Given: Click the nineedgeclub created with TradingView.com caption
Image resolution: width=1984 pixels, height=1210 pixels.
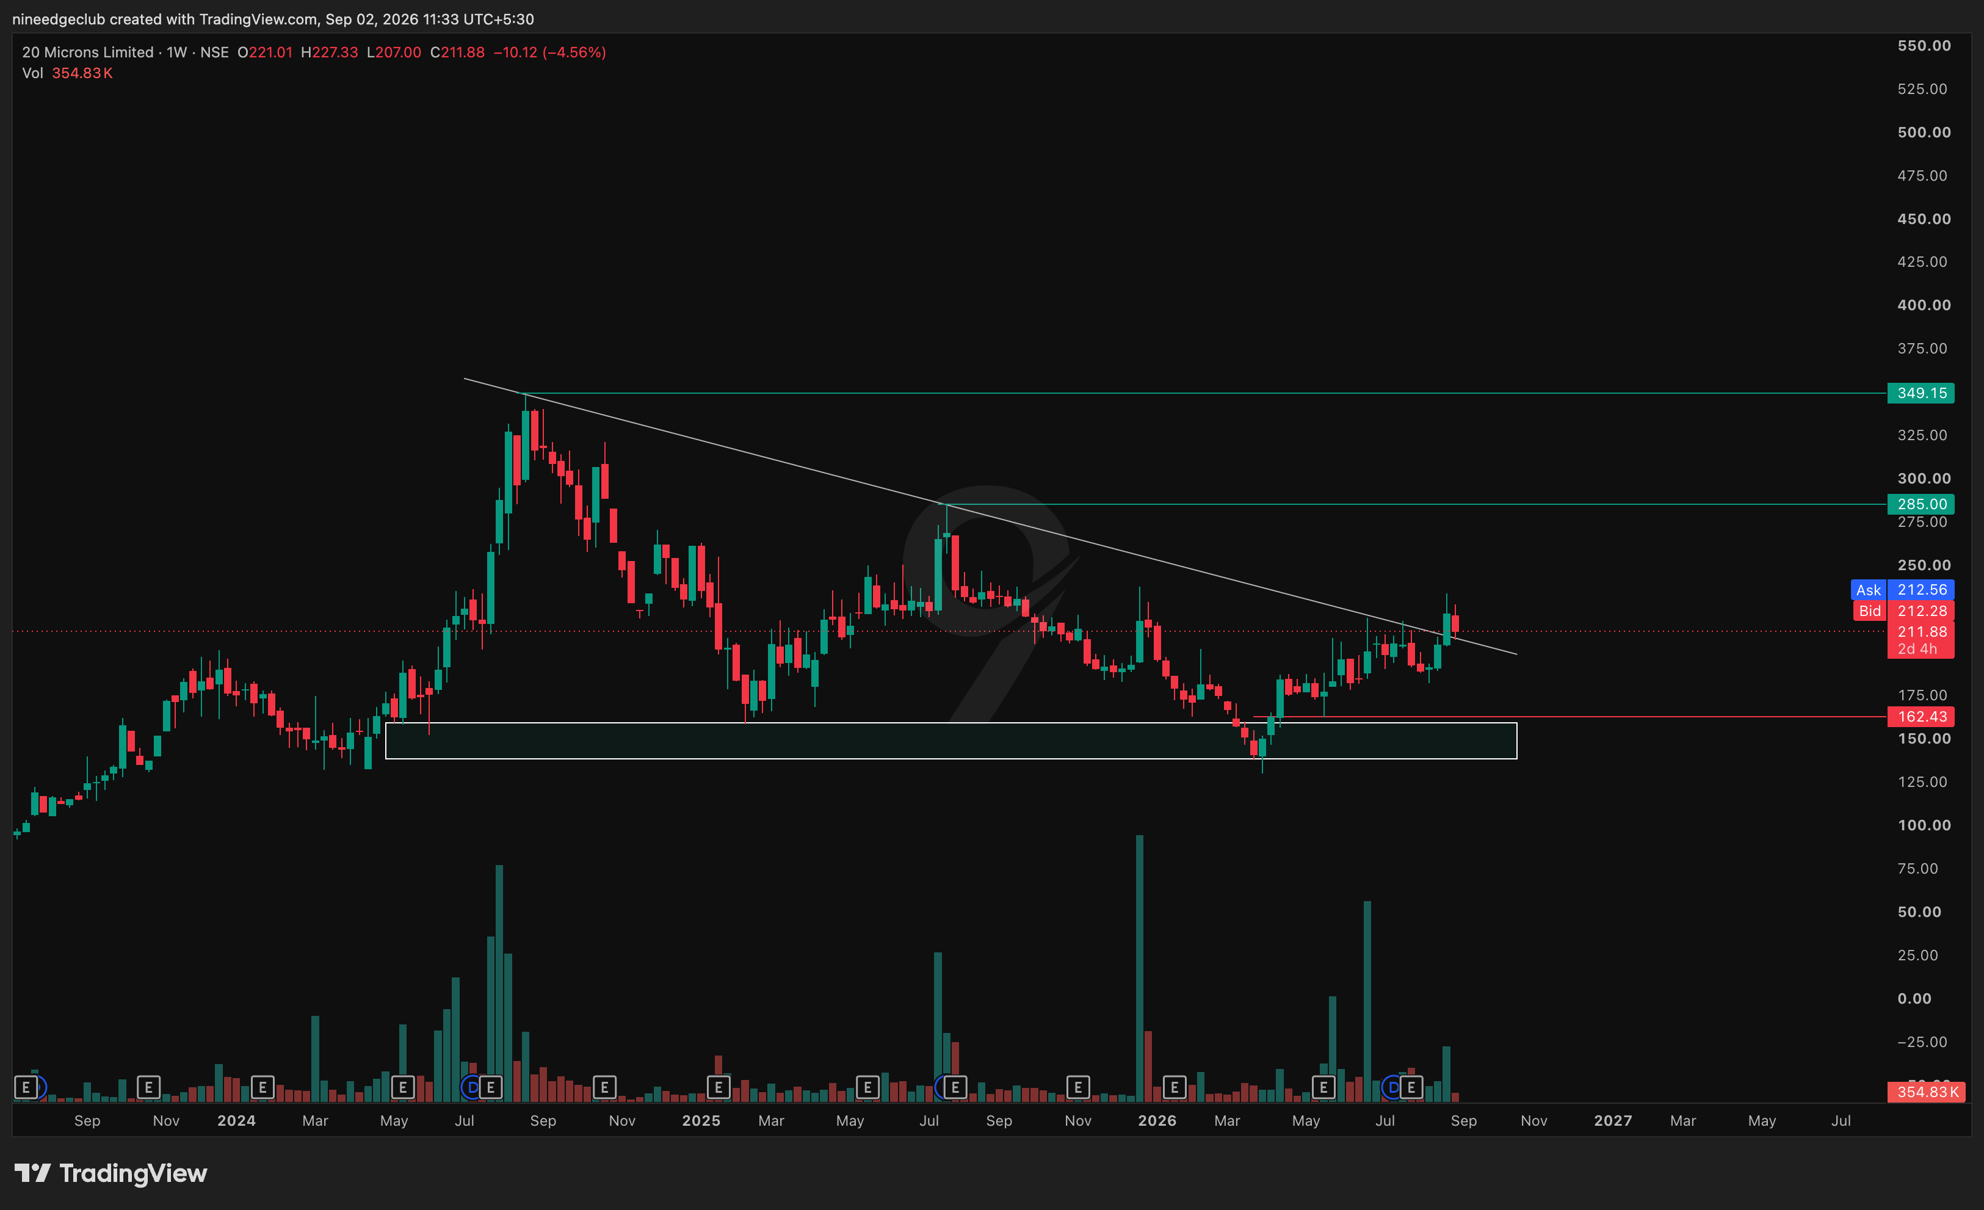Looking at the screenshot, I should (273, 18).
